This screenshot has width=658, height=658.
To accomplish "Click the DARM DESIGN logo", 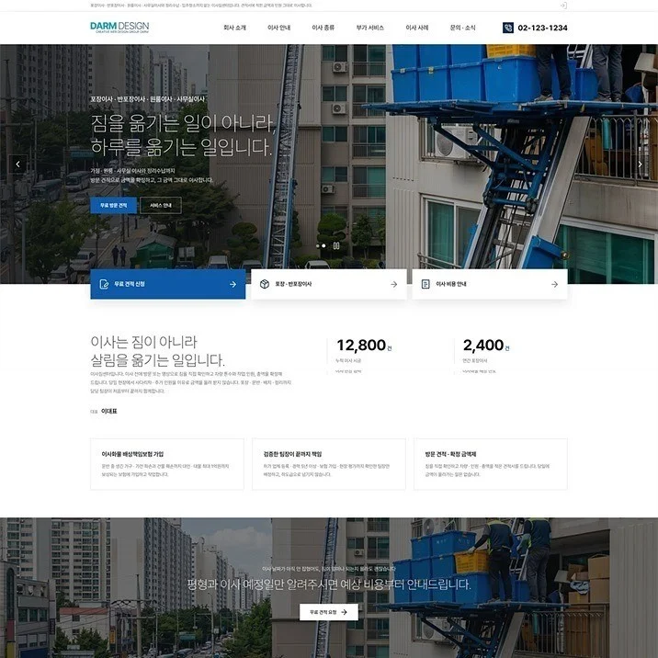I will [119, 28].
